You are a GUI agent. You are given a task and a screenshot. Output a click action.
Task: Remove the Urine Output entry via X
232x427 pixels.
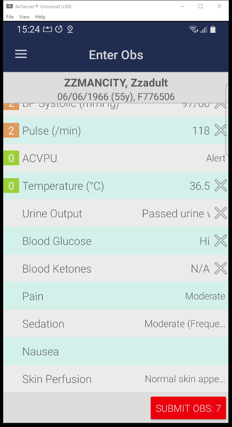coord(221,213)
